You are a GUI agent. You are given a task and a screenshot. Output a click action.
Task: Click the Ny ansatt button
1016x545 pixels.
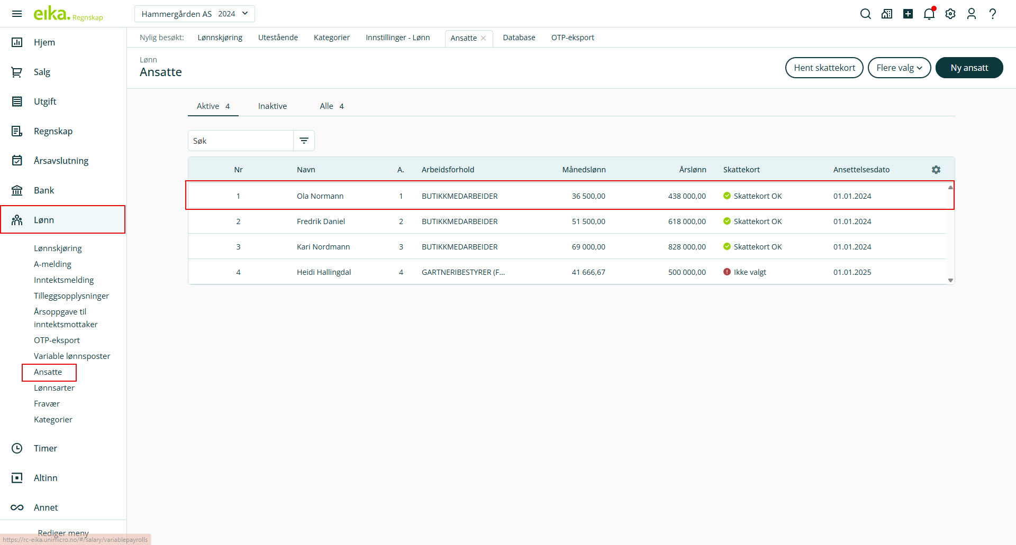point(969,68)
